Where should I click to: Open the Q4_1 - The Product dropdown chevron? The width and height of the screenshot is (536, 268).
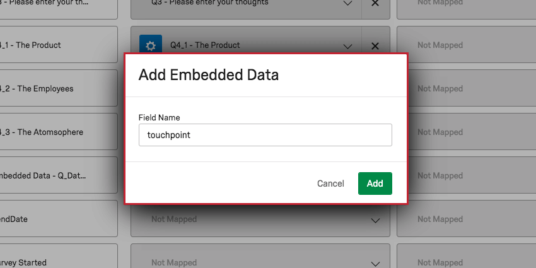[347, 45]
